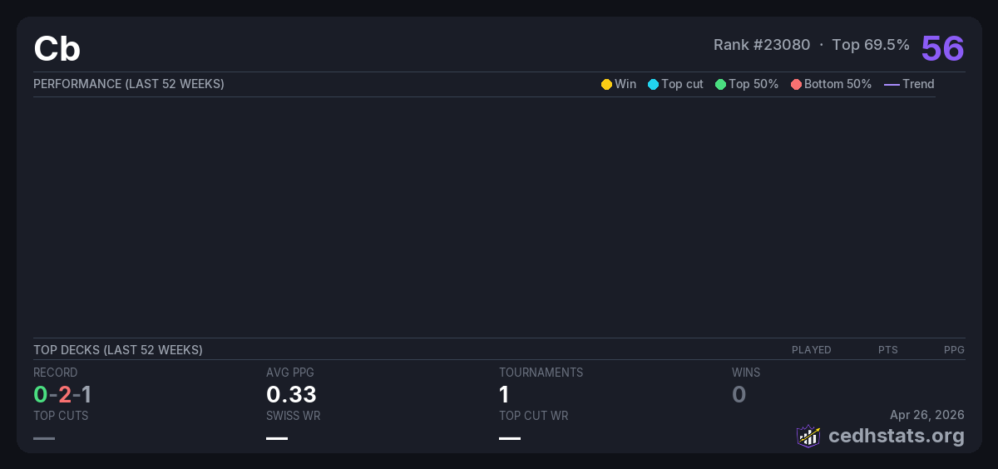
Task: Toggle the Top cut legend label
Action: click(x=682, y=84)
